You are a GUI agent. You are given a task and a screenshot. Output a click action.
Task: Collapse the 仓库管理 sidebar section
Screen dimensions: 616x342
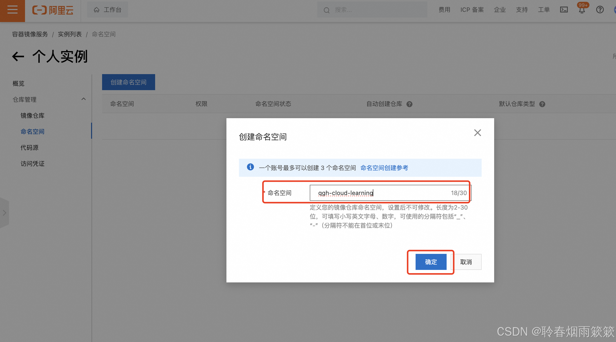pyautogui.click(x=84, y=99)
